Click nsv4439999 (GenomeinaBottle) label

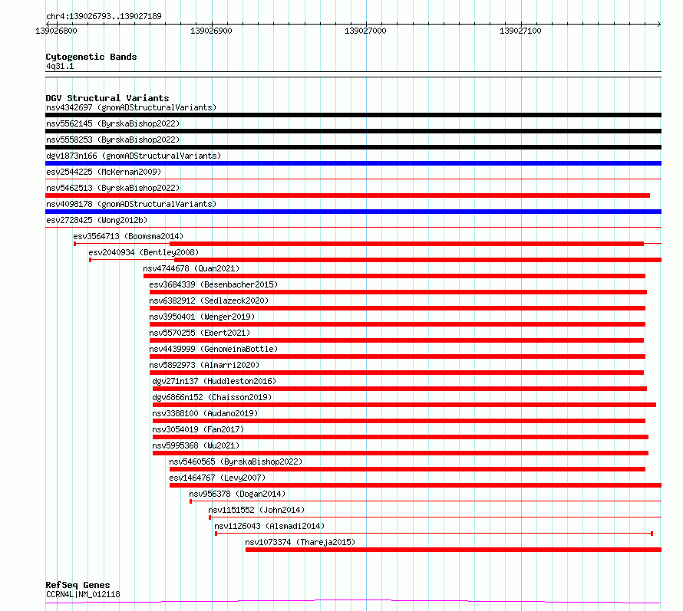pyautogui.click(x=213, y=349)
